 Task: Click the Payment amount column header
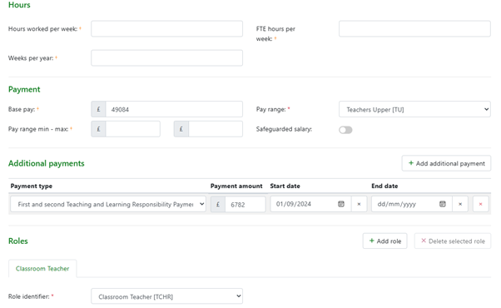[x=236, y=186]
